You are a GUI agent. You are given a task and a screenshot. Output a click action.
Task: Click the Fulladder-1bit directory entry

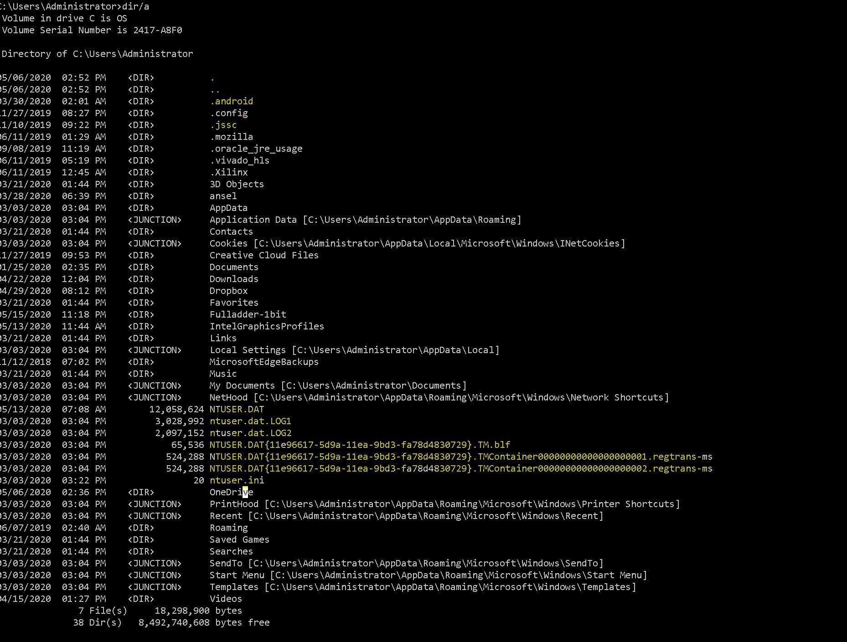click(248, 314)
